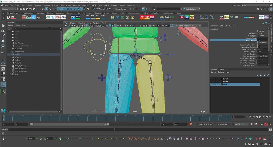Click the Redo arrow icon
This screenshot has height=147, width=273.
[x=34, y=9]
